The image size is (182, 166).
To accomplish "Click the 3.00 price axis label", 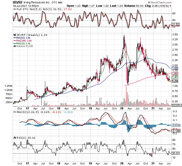I will [175, 45].
